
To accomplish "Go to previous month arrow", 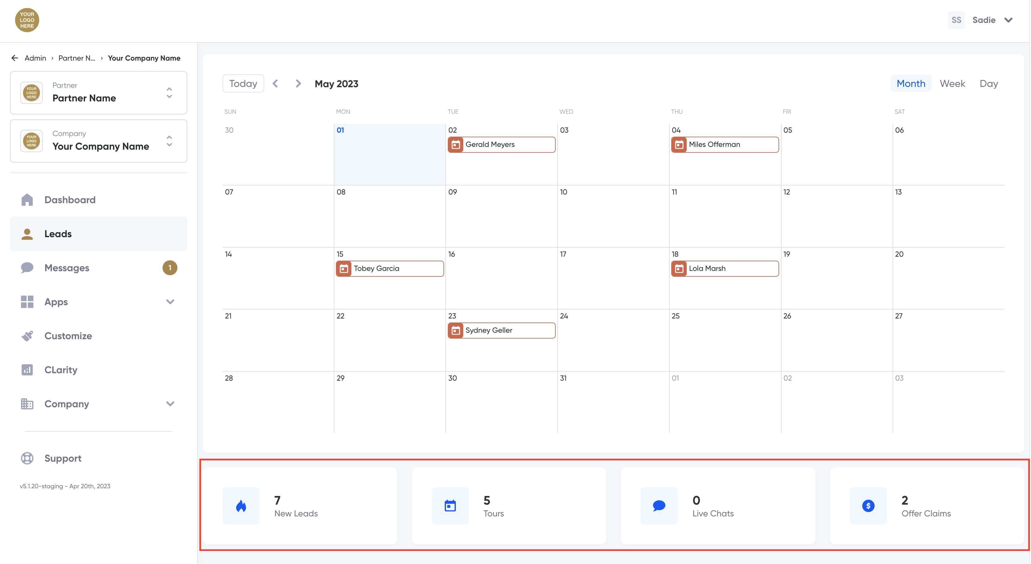I will [275, 83].
